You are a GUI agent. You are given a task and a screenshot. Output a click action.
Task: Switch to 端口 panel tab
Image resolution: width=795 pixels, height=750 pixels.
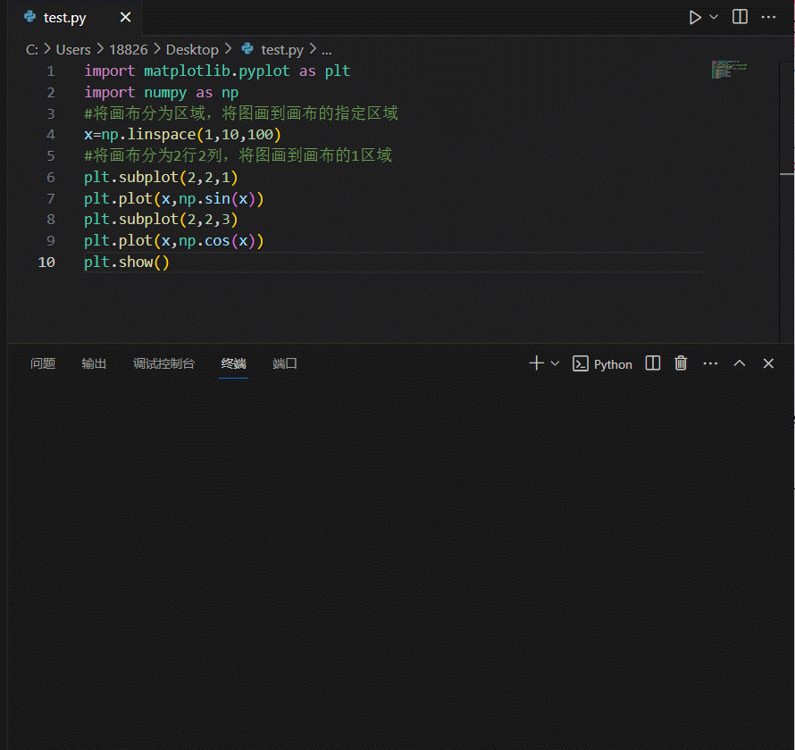284,363
